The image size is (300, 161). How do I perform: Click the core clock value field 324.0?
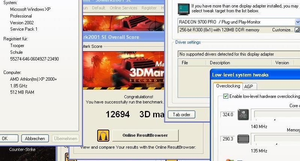click(x=228, y=115)
